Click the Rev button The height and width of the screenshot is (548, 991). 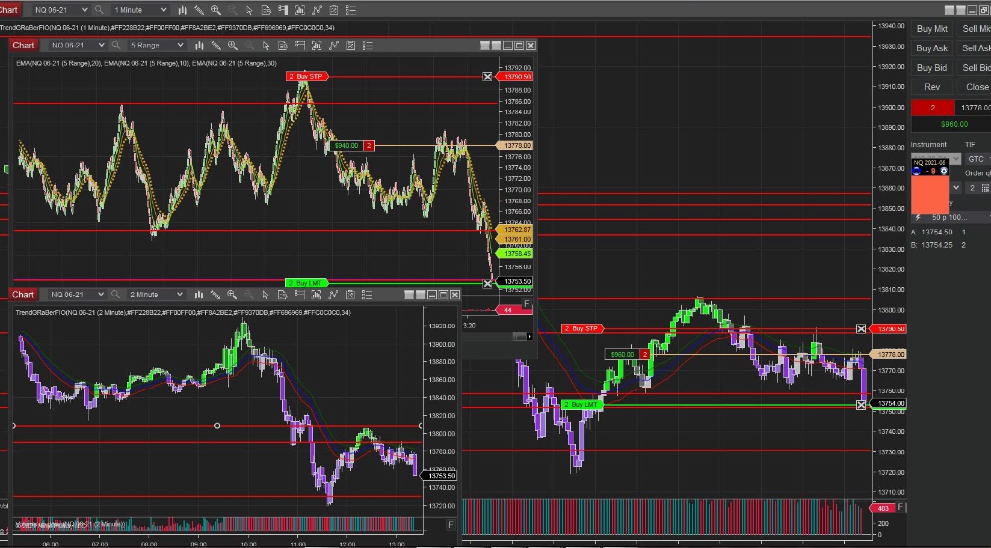pyautogui.click(x=932, y=87)
